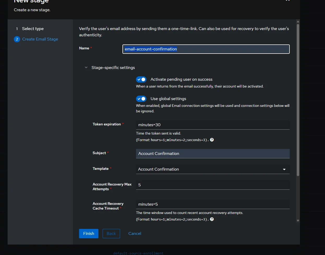The image size is (325, 255).
Task: Select the Create Email Stage step label
Action: click(x=40, y=39)
